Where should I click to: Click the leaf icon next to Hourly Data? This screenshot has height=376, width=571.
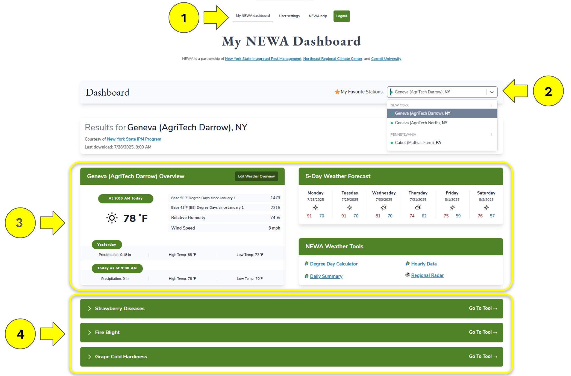[407, 264]
